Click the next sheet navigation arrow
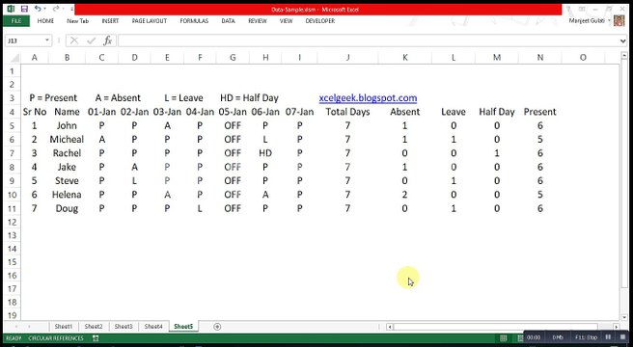Viewport: 633px width, 347px height. [30, 327]
